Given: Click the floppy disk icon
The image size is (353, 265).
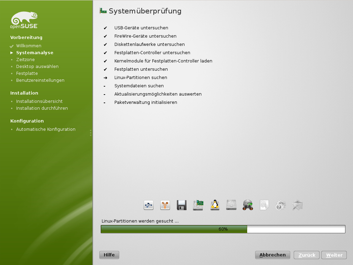Looking at the screenshot, I should click(182, 205).
